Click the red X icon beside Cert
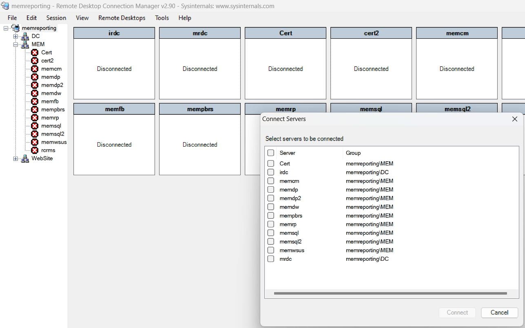Viewport: 525px width, 328px height. 35,53
